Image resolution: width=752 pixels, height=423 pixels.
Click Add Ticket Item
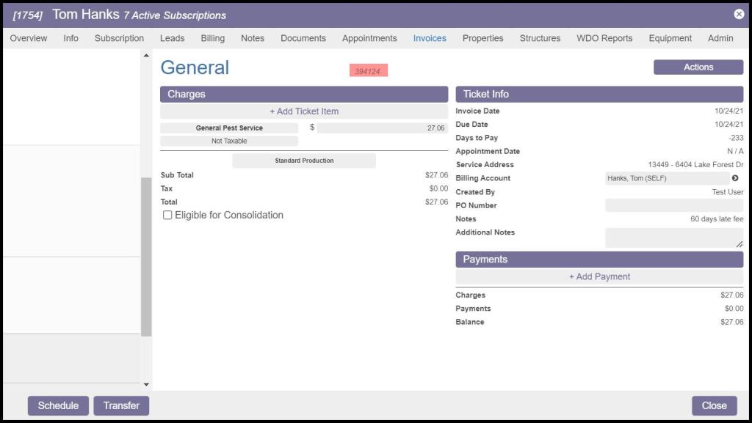click(304, 111)
